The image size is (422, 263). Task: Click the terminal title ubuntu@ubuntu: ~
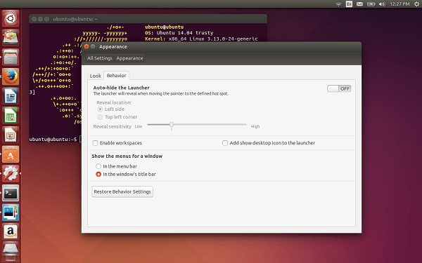75,19
